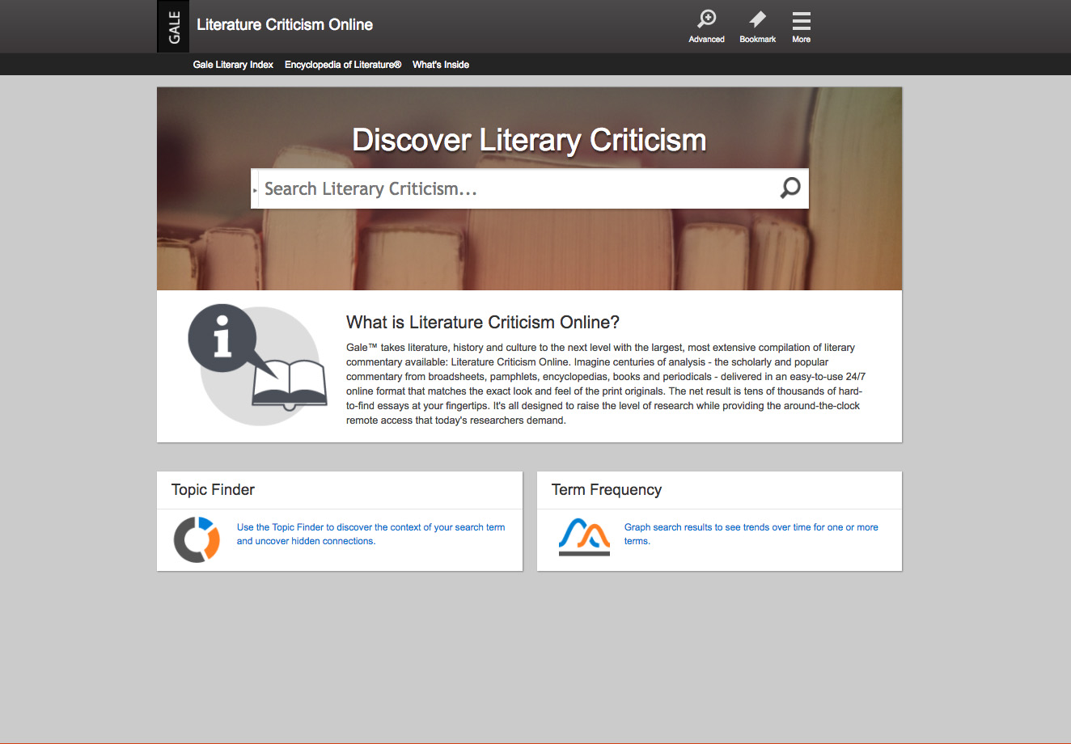Click the Term Frequency heading
1071x744 pixels.
tap(607, 489)
